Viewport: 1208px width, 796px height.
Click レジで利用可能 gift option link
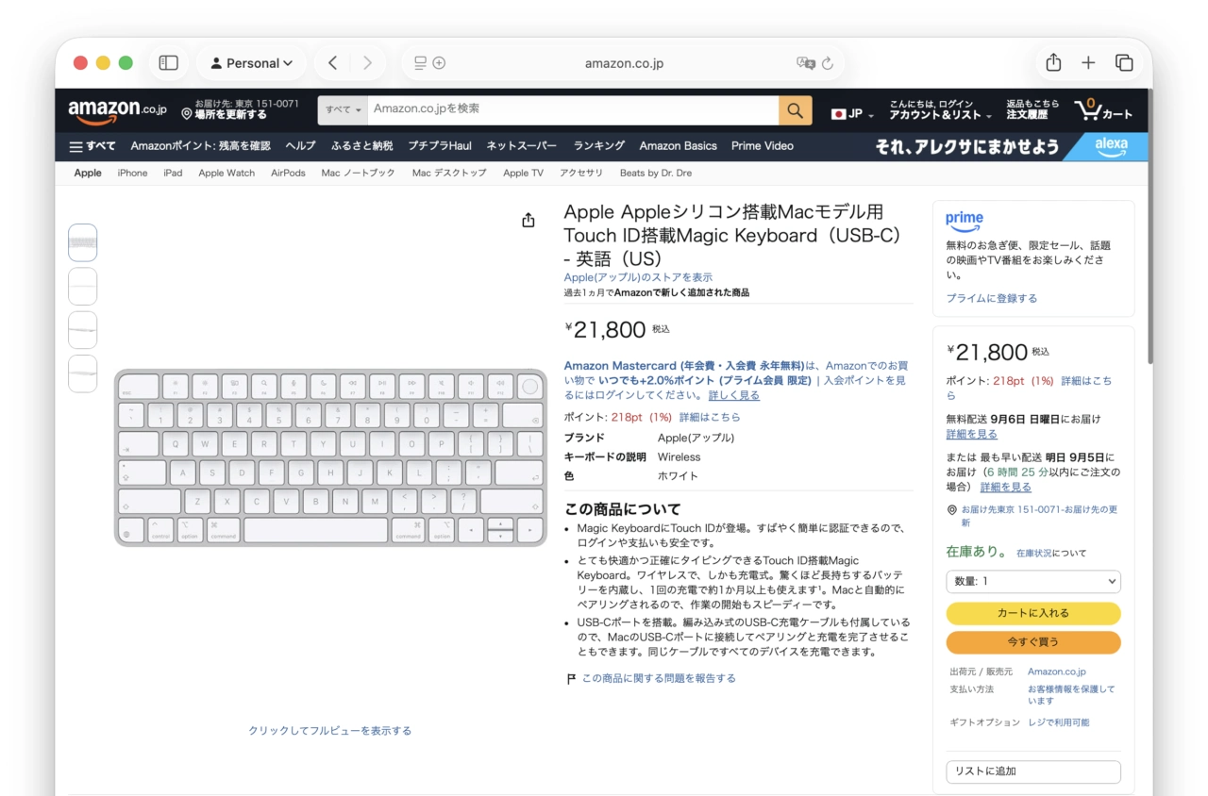[x=1059, y=722]
